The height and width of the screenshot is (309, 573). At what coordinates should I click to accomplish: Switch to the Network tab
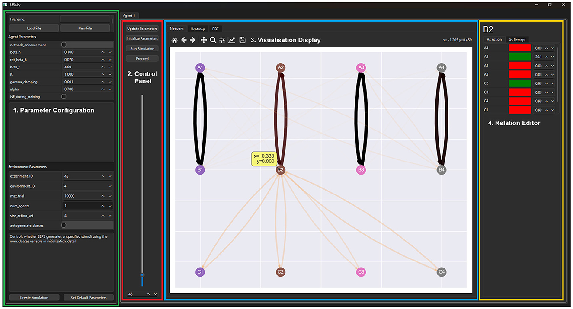pyautogui.click(x=176, y=29)
